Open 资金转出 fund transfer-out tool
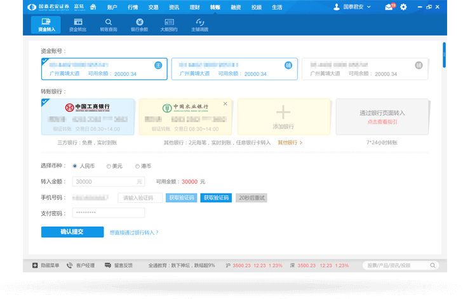The image size is (470, 299). click(x=78, y=25)
